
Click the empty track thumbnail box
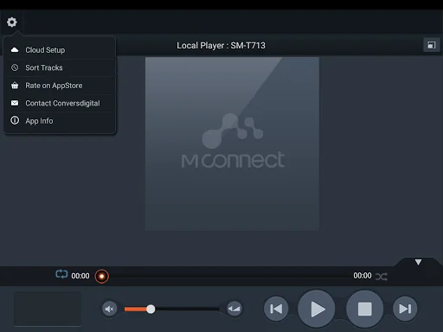coord(48,309)
